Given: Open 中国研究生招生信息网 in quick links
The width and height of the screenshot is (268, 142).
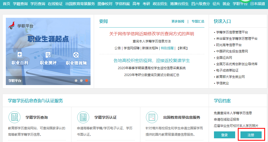Looking at the screenshot, I should point(232,51).
